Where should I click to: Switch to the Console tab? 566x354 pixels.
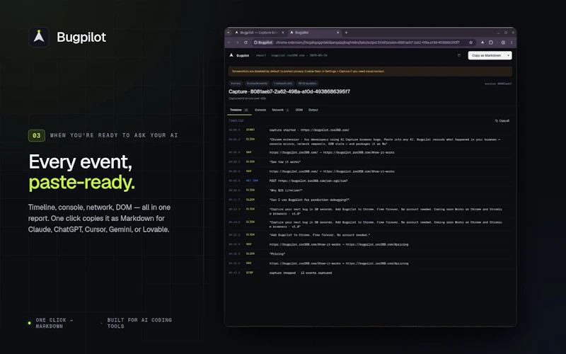(x=260, y=110)
